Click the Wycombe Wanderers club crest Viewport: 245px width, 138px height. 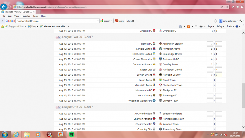point(154,101)
